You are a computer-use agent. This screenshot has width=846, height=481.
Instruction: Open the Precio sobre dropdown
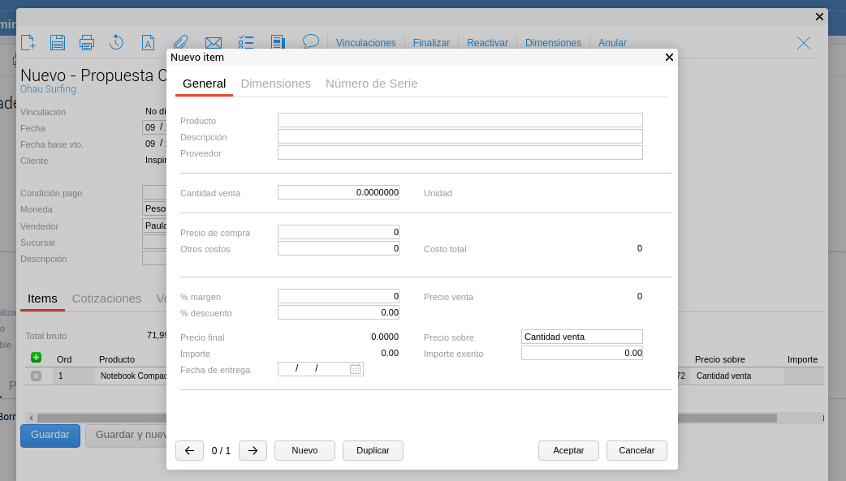(x=581, y=337)
